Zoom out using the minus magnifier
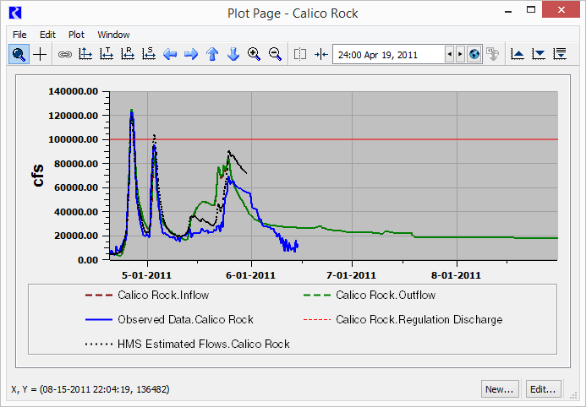 276,55
